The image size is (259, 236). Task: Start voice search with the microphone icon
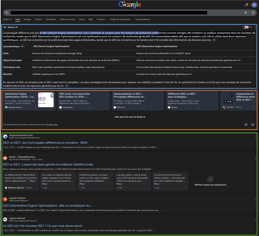(x=246, y=13)
